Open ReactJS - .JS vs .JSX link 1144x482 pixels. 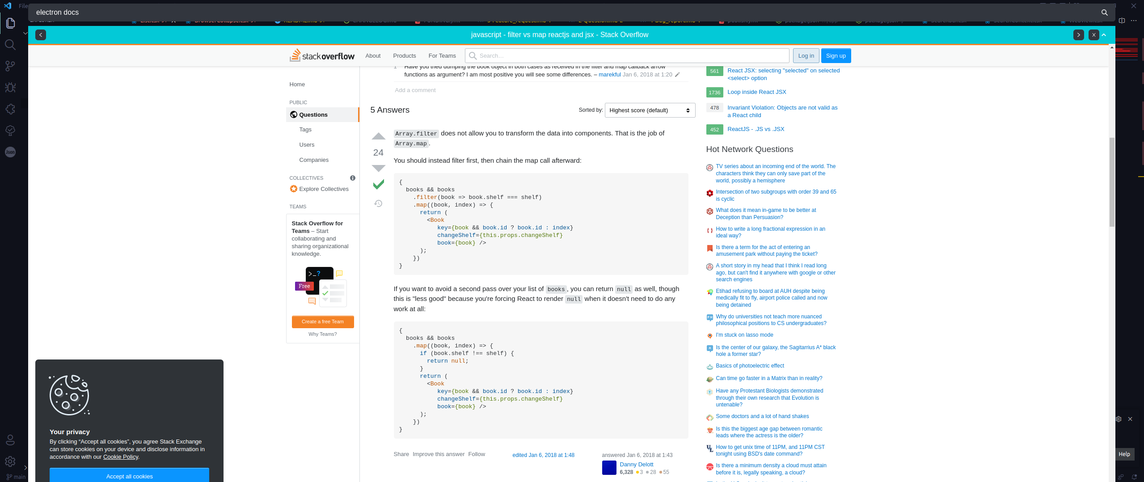tap(756, 129)
